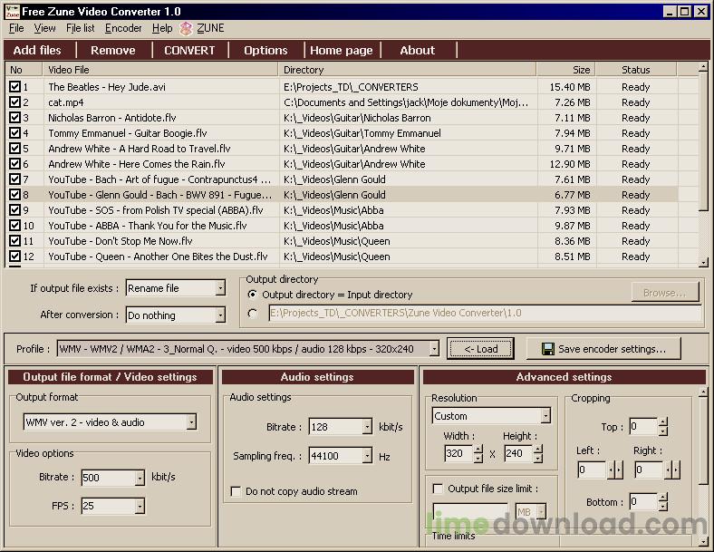Select row YouTube - Don't Stop Me Now.flv

click(343, 241)
